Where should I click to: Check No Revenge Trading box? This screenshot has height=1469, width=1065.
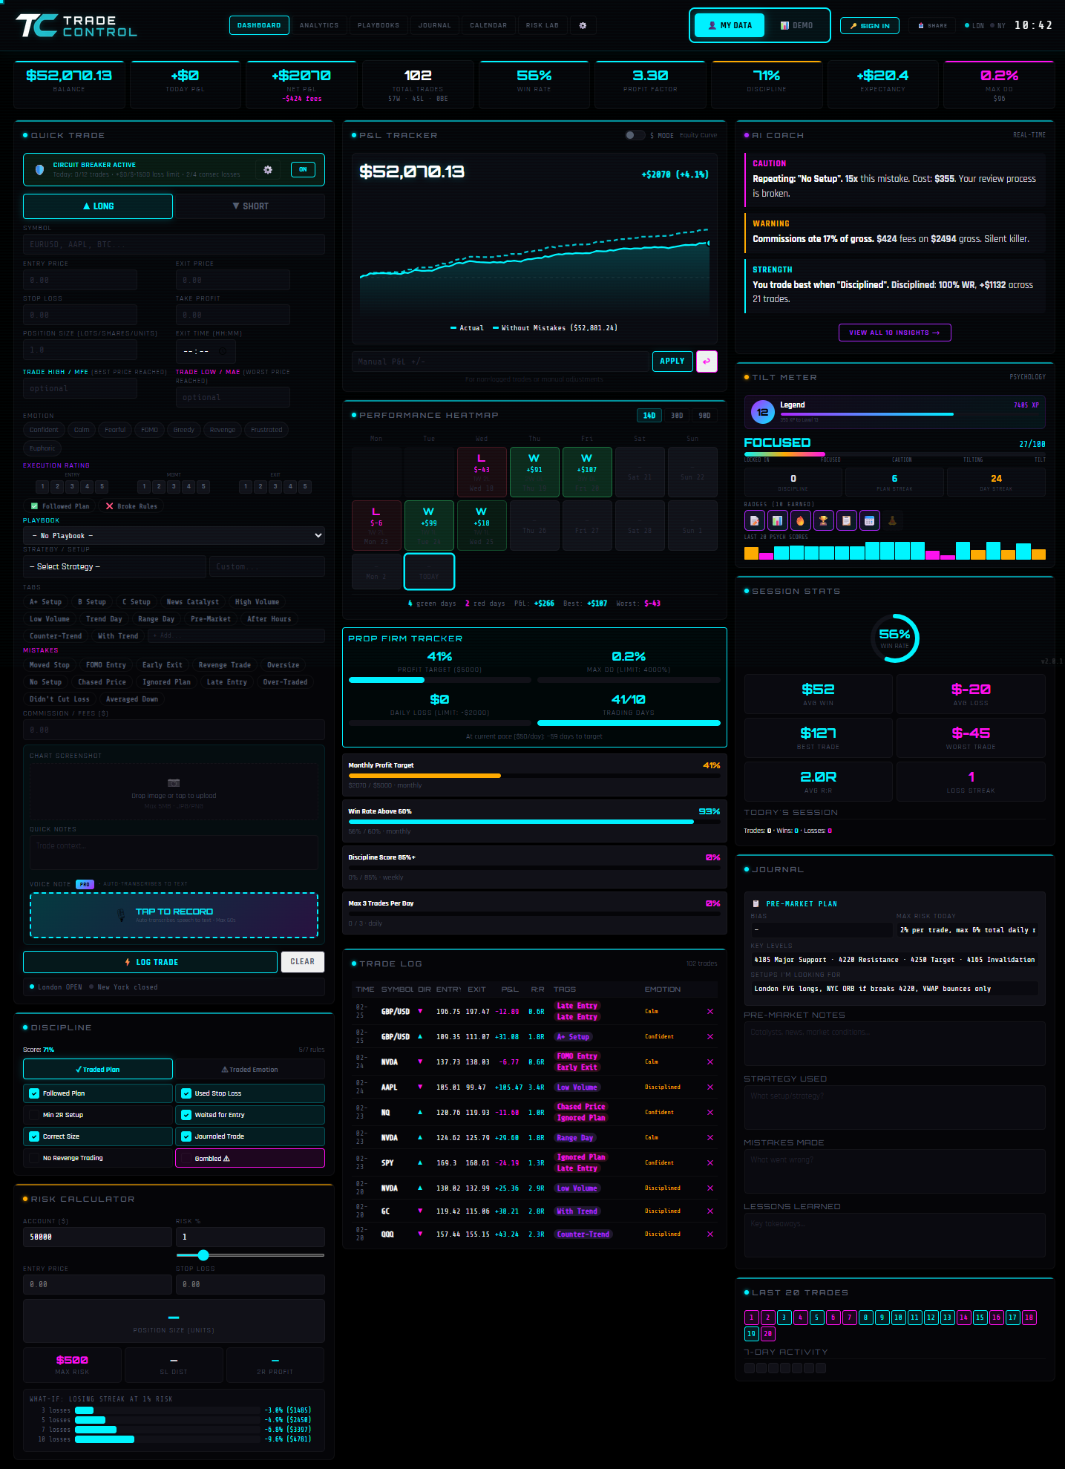(34, 1158)
